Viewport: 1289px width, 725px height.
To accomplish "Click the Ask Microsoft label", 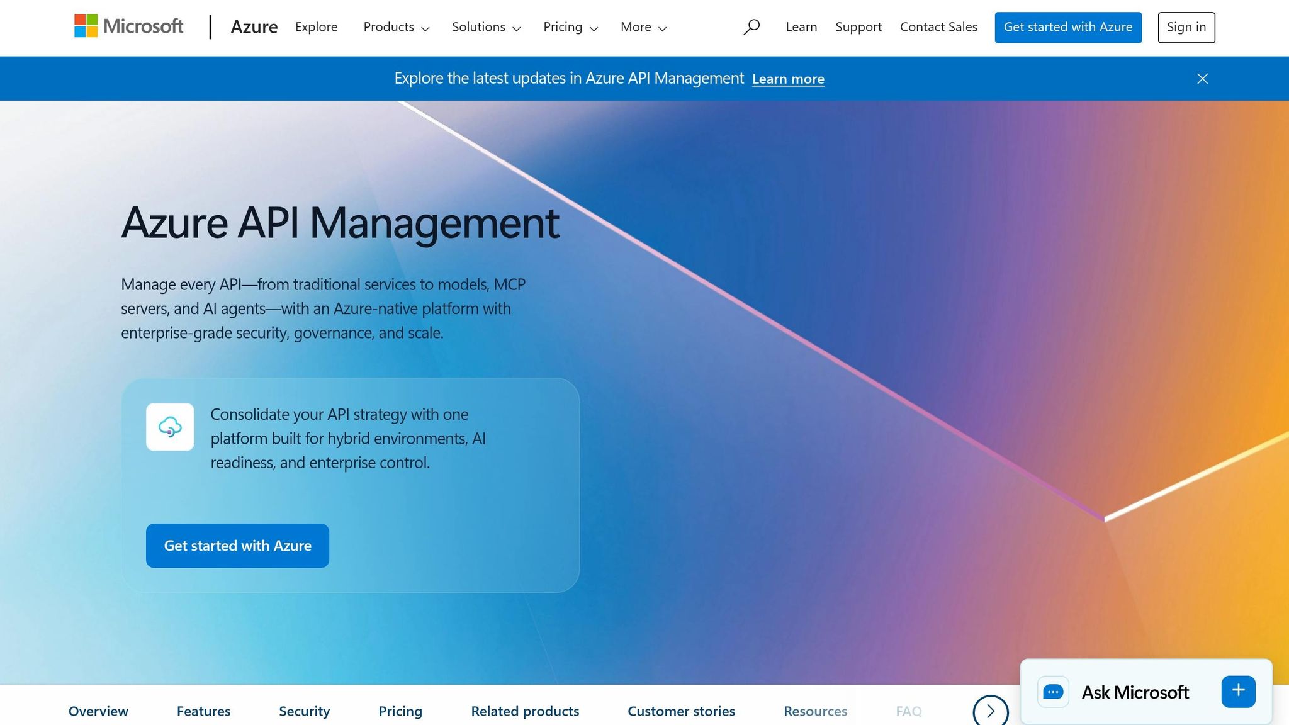I will 1135,692.
